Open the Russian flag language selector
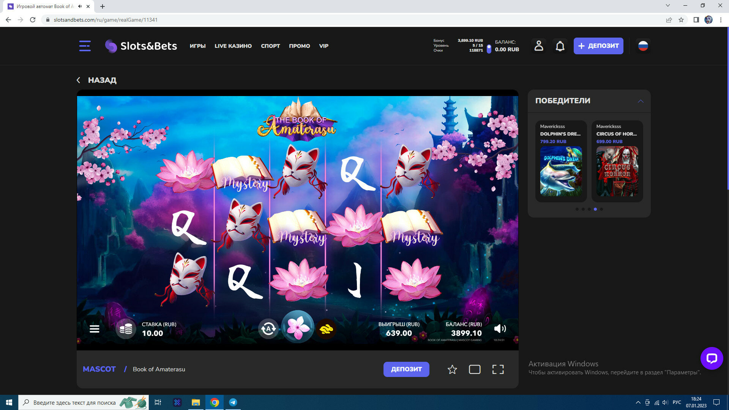The width and height of the screenshot is (729, 410). click(643, 46)
